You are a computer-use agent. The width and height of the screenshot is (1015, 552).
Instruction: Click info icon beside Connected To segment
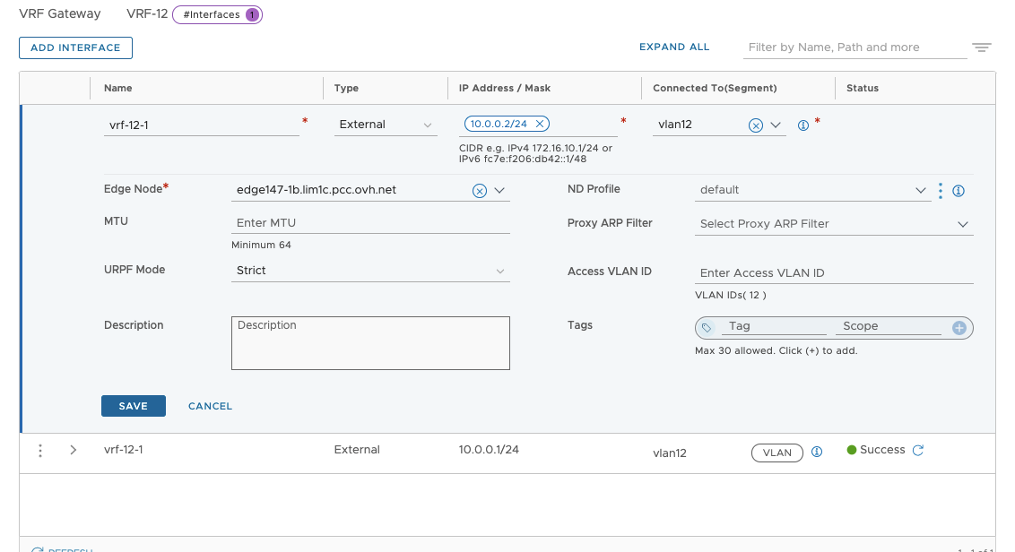point(802,126)
